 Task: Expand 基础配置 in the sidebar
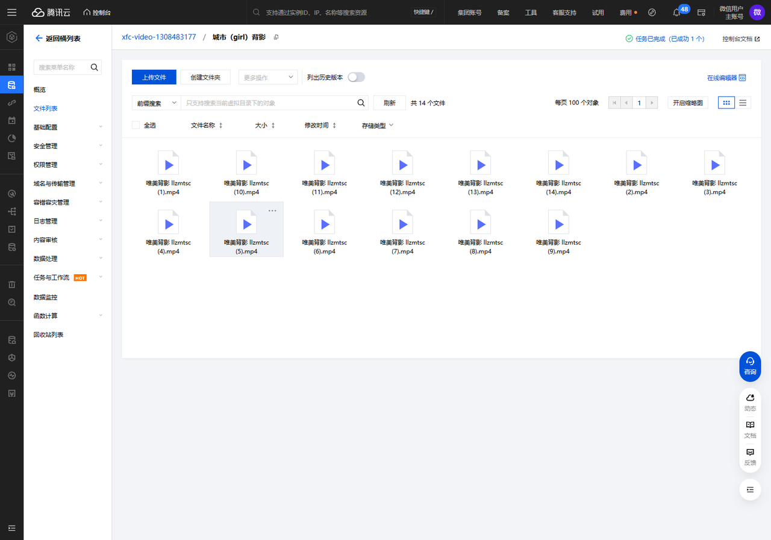pos(68,127)
